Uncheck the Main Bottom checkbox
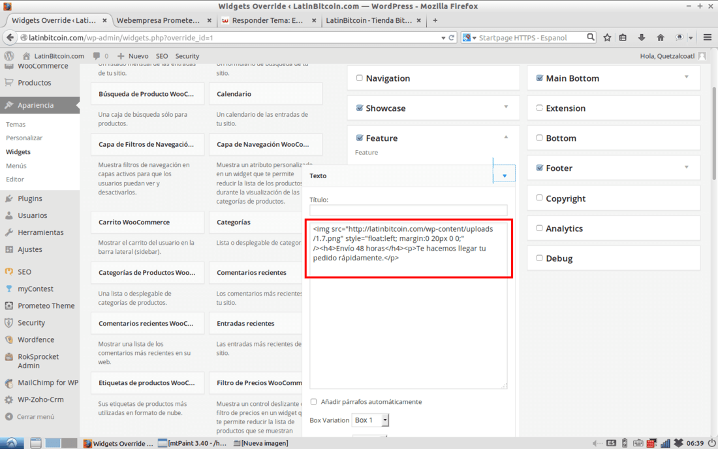This screenshot has width=718, height=449. click(539, 78)
